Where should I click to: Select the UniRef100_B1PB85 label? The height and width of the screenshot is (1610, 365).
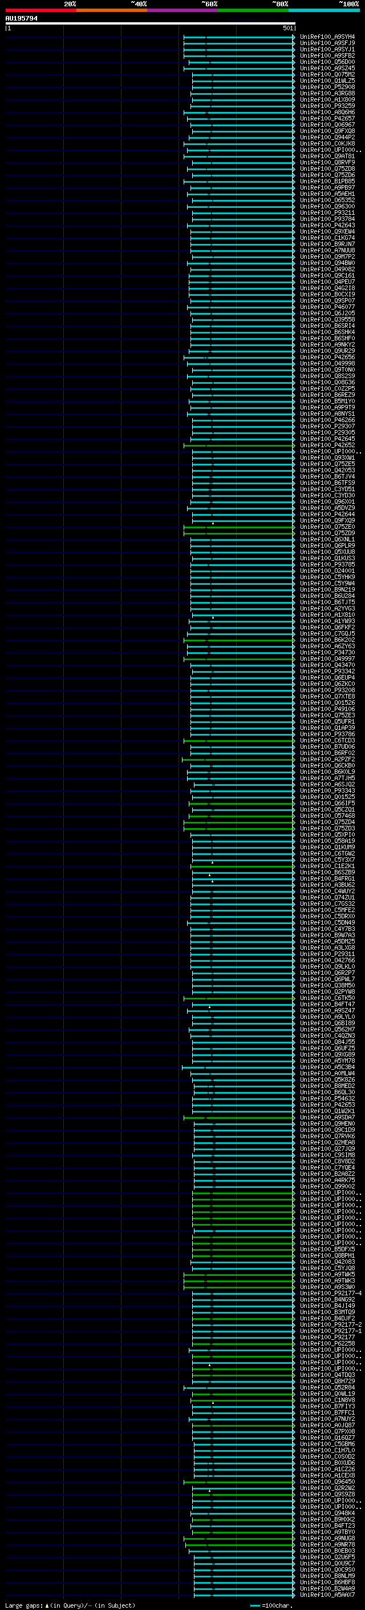(327, 181)
